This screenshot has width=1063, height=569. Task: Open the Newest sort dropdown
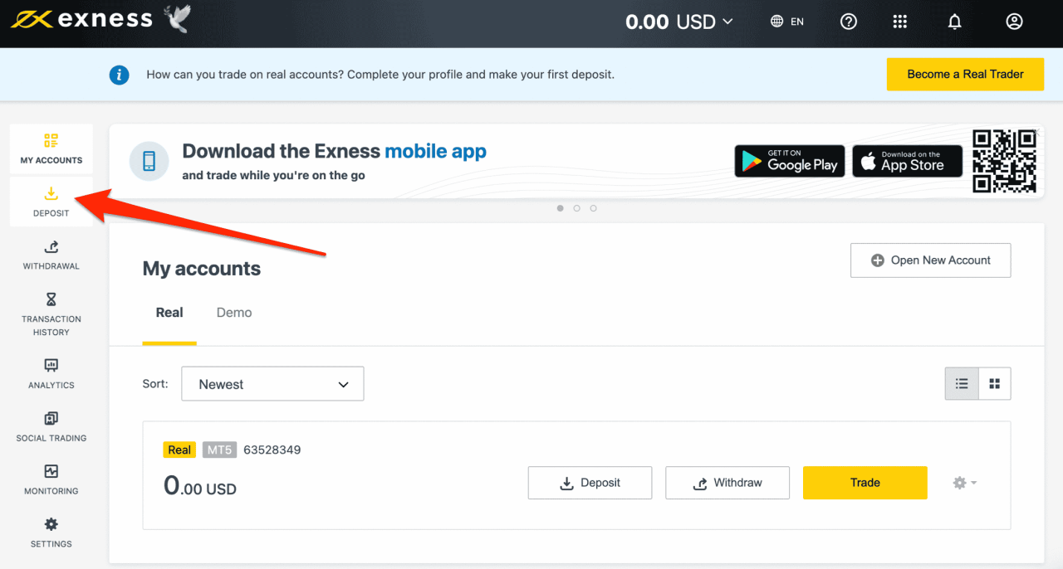pyautogui.click(x=272, y=384)
